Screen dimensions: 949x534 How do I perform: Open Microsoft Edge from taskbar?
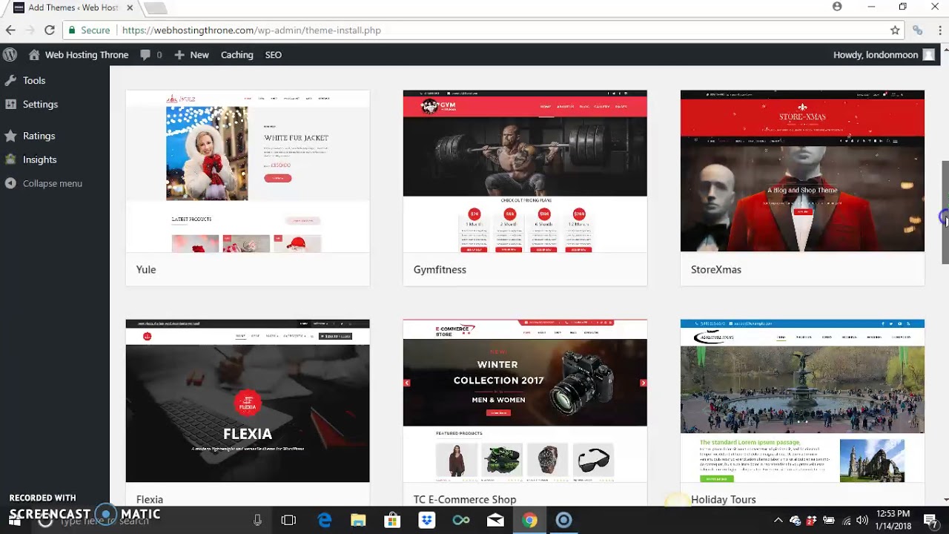click(325, 520)
